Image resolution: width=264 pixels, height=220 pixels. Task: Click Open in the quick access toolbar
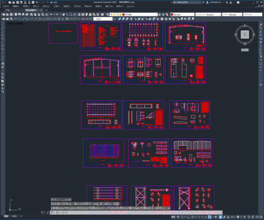13,2
